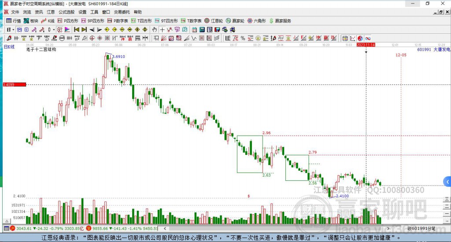Click the last yellow diamond icon
The image size is (451, 242).
tap(144, 29)
